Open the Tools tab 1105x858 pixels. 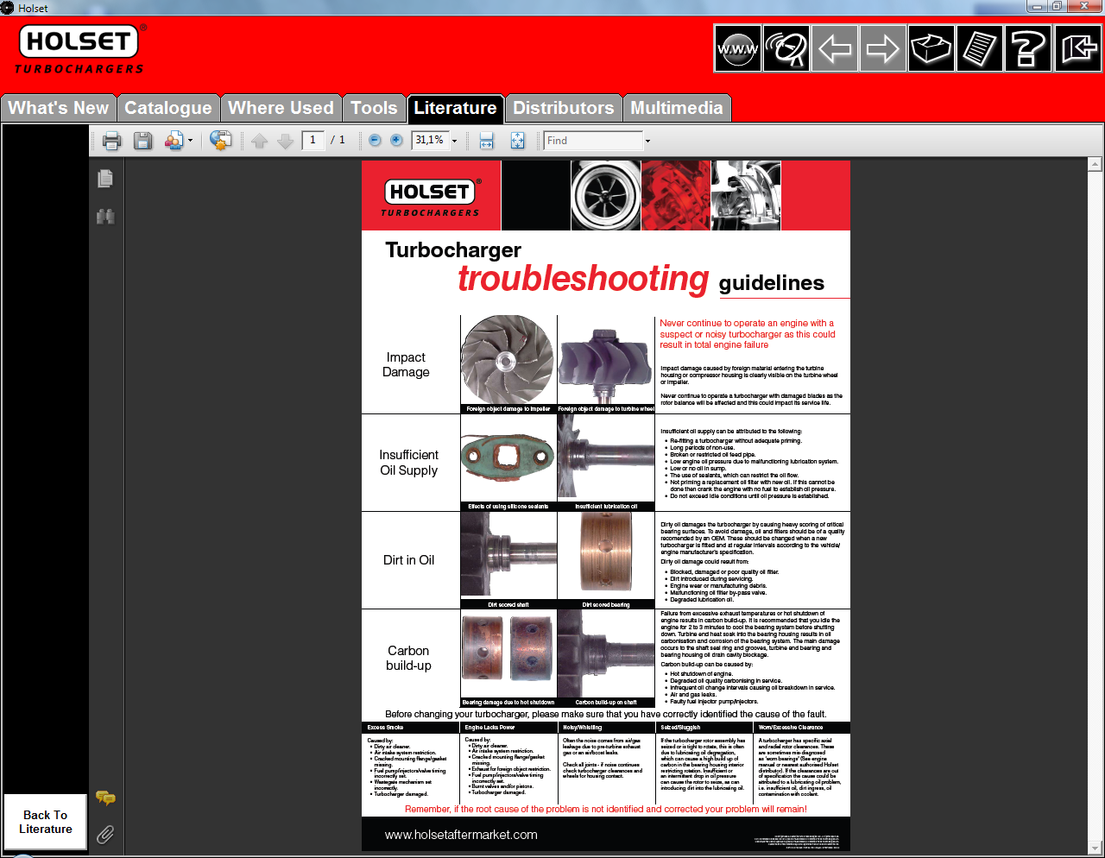pos(374,108)
